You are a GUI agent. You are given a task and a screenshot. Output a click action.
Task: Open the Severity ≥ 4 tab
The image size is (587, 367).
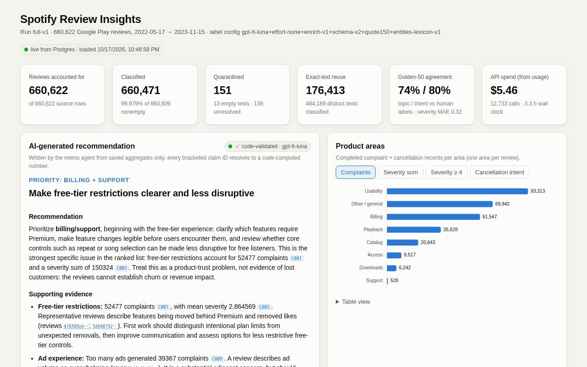click(447, 172)
